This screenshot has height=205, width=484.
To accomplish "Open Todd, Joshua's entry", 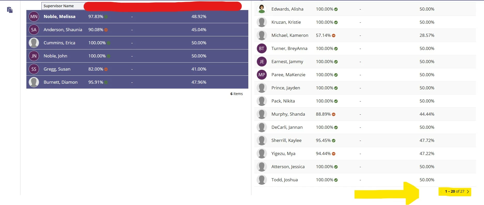I will pos(365,180).
